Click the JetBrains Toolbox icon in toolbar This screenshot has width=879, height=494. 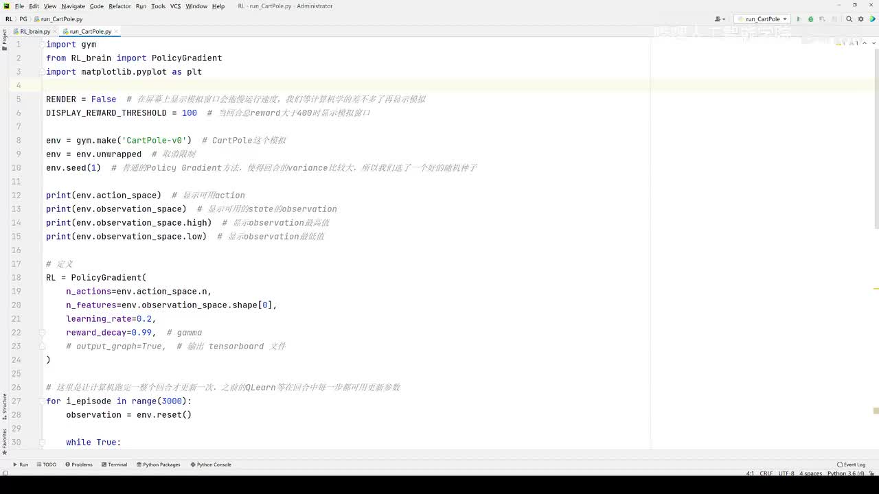coord(872,19)
